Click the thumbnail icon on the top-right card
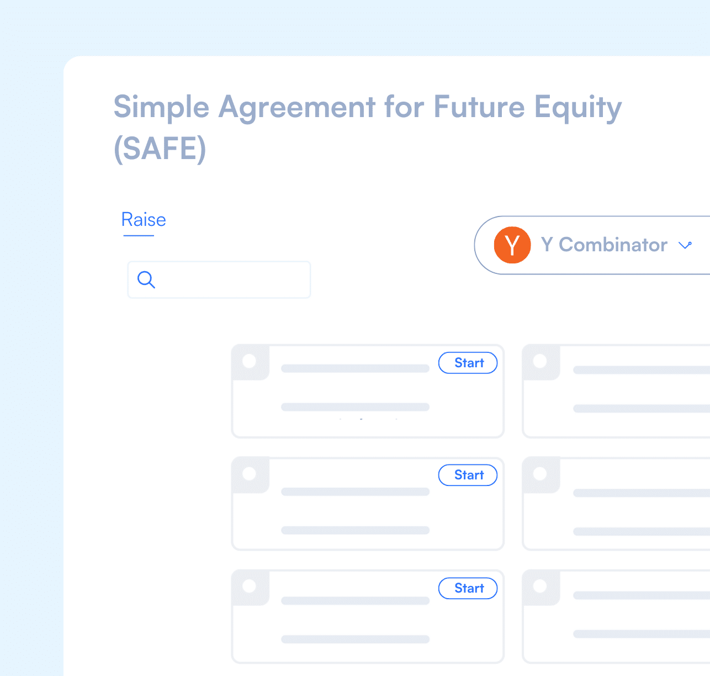This screenshot has width=710, height=676. (x=541, y=362)
